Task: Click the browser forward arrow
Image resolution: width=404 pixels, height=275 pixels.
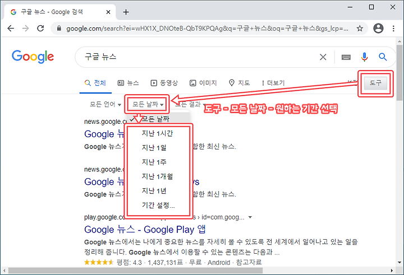Action: pyautogui.click(x=25, y=29)
